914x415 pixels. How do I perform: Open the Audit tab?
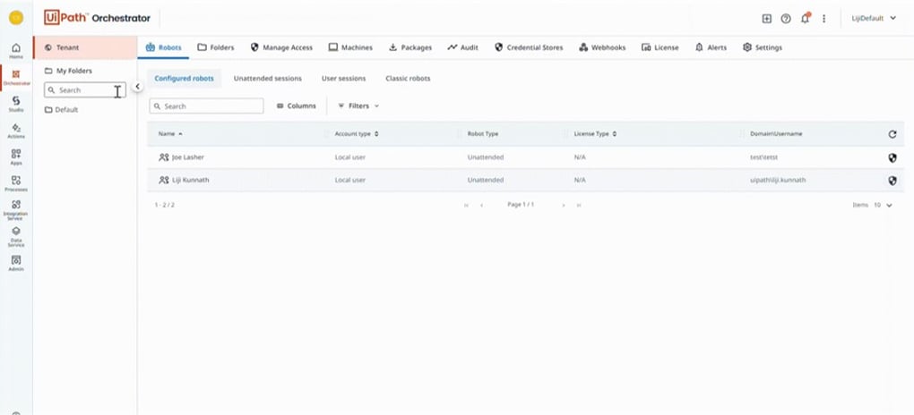tap(463, 47)
